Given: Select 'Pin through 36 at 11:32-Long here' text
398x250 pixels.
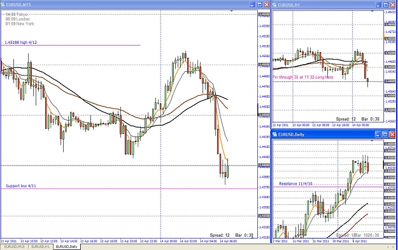Looking at the screenshot, I should [303, 77].
